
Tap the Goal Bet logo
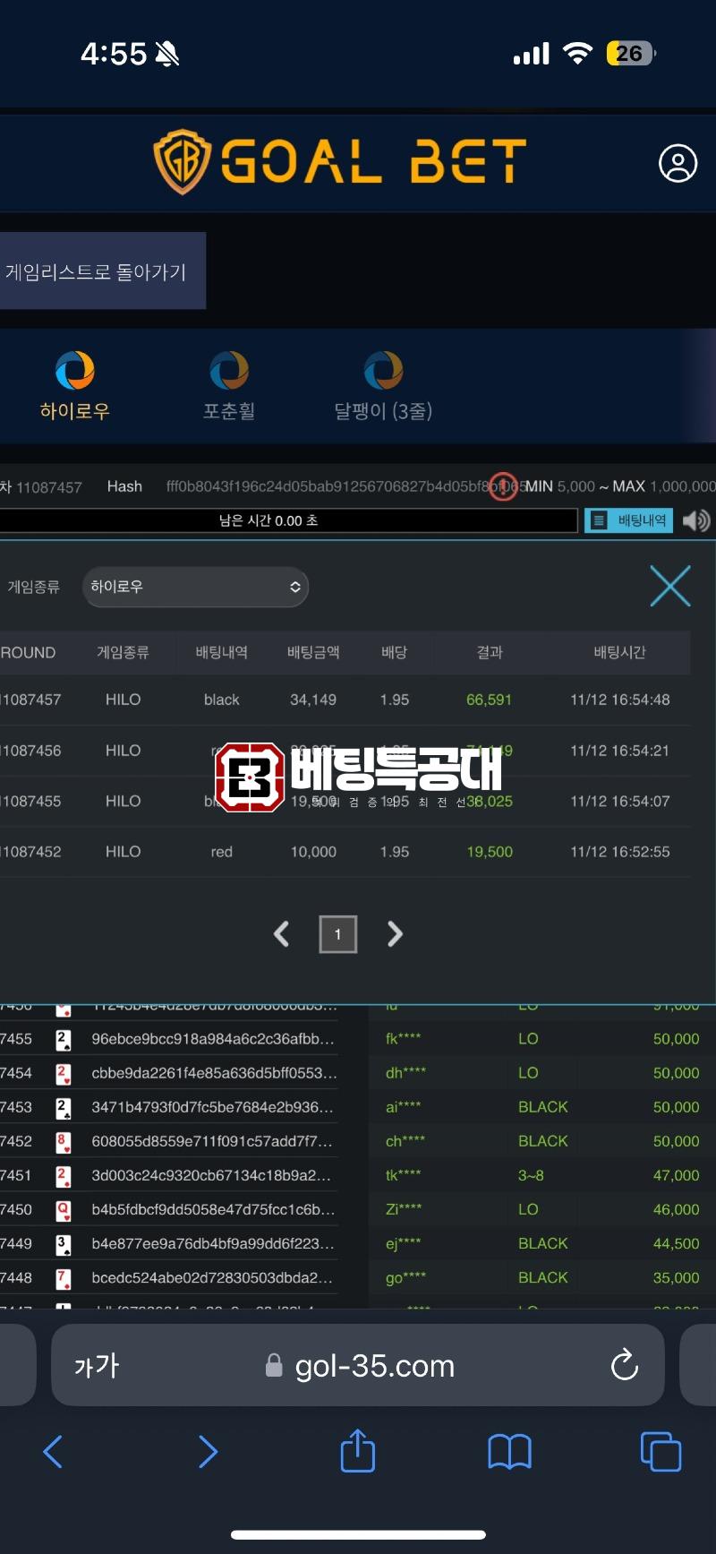(340, 162)
